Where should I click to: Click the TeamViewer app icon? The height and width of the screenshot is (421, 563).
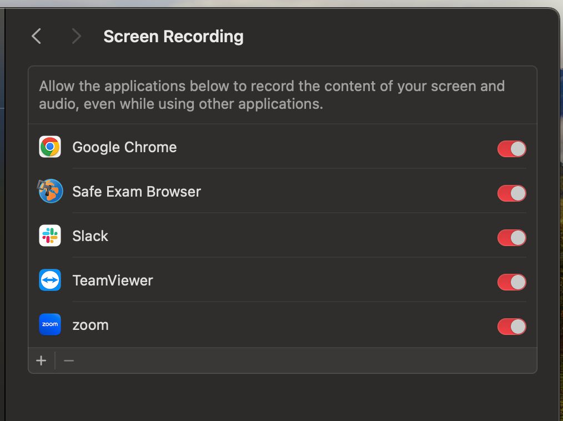(50, 280)
